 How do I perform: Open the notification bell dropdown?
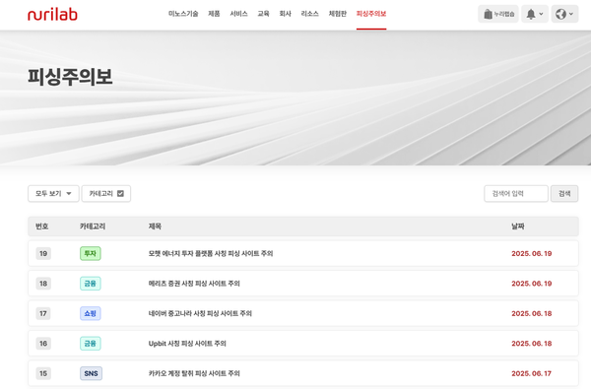click(x=535, y=14)
